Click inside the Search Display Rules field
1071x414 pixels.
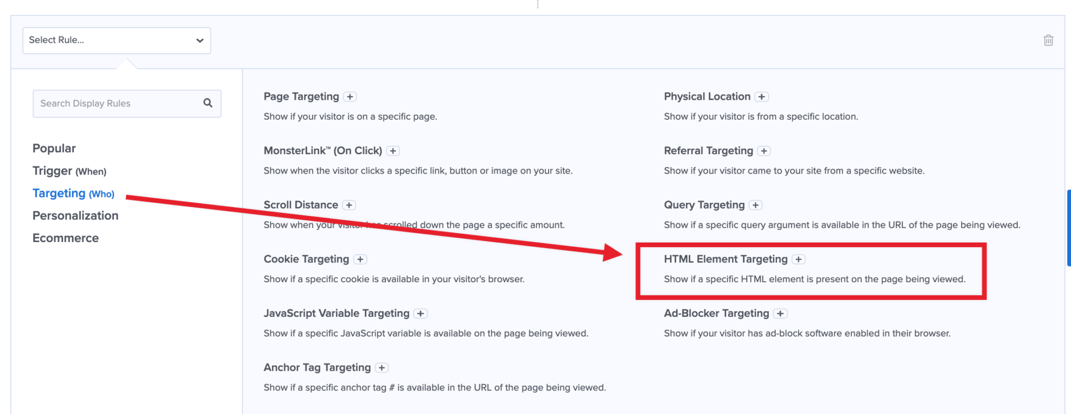tap(105, 103)
